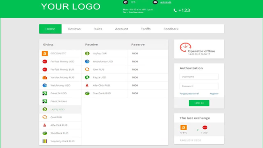Click the Yandex.Money RUB icon
The width and height of the screenshot is (263, 148).
pos(45,77)
